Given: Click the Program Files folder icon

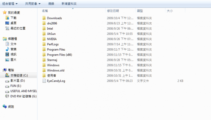Looking at the screenshot, I should (44, 49).
